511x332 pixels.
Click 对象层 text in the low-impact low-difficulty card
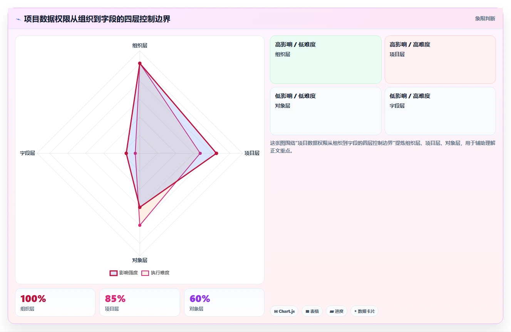(x=283, y=106)
